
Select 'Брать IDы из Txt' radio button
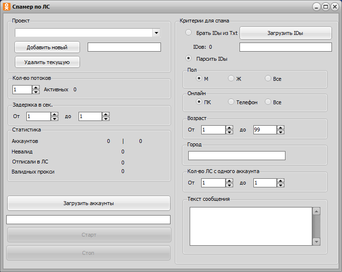coord(189,33)
